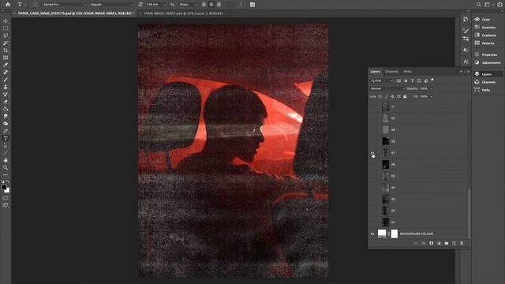Switch to the Paths tab in Layers panel
The image size is (505, 284).
[408, 72]
